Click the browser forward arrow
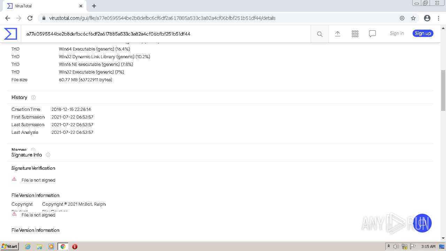This screenshot has width=446, height=251. tap(19, 18)
